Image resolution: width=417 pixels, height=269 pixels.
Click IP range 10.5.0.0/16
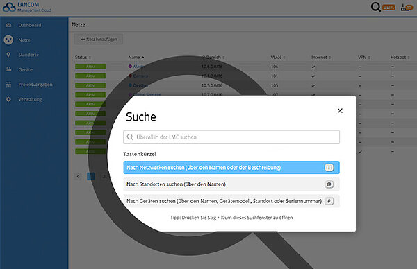(x=212, y=85)
